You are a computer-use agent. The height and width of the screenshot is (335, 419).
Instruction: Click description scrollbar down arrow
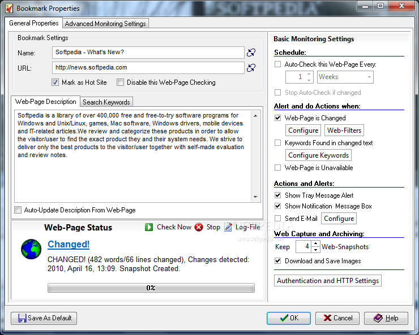[255, 197]
